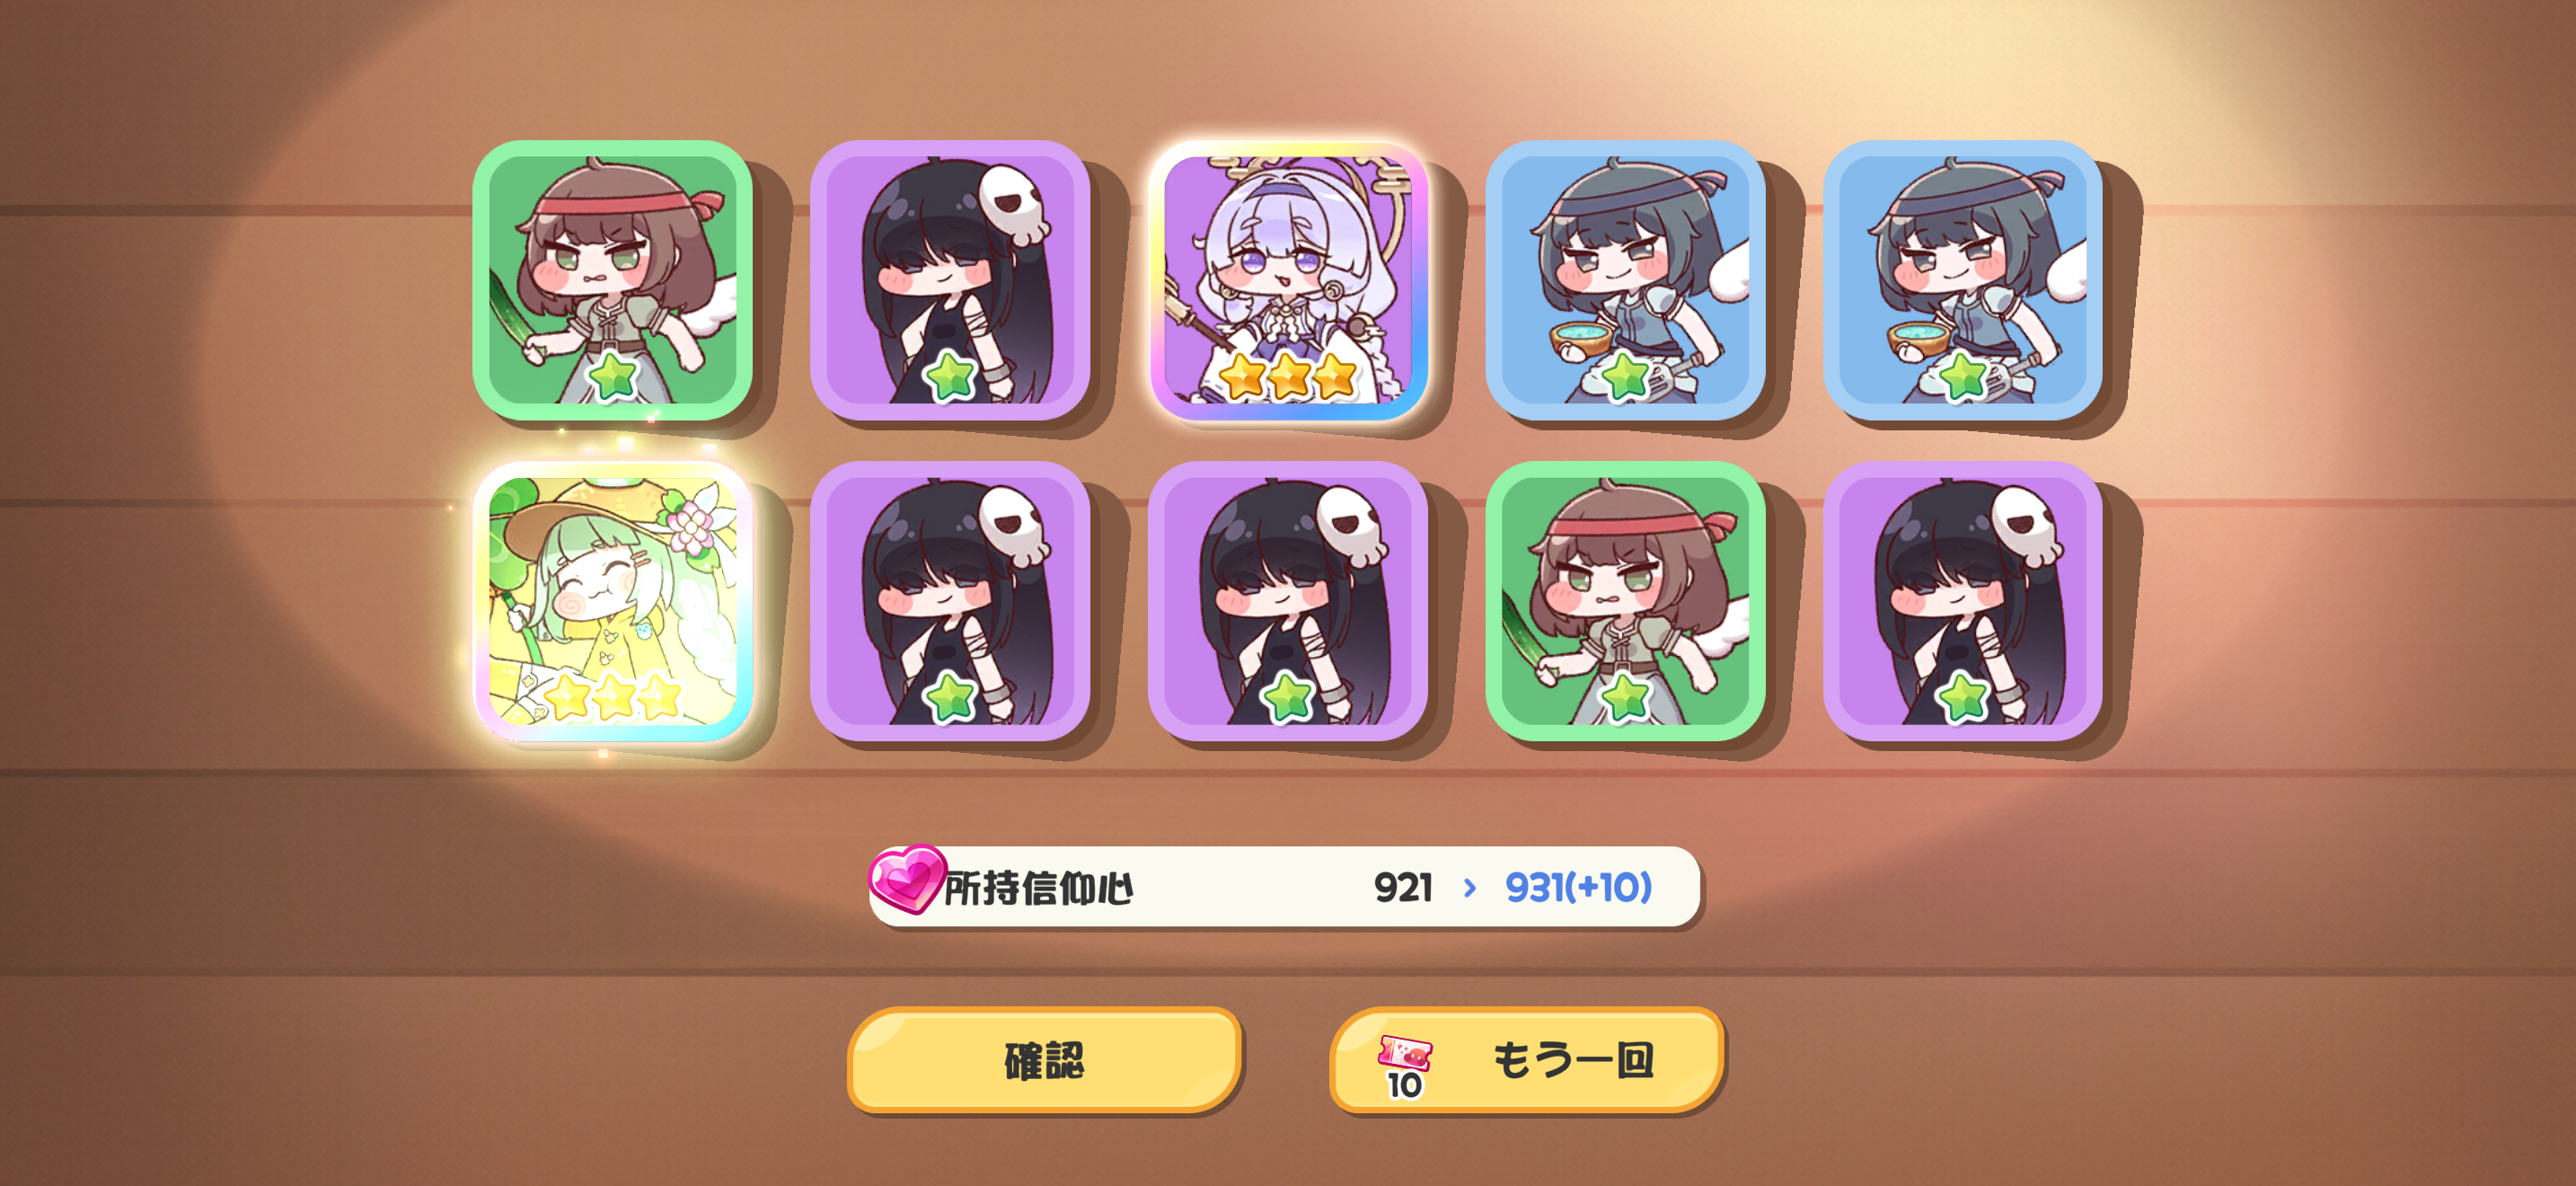Select the top-right blue bowl-holding girl card
Screen dimensions: 2576x1186
coord(1963,281)
